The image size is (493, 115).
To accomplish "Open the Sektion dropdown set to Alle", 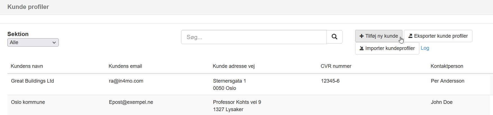I will 33,42.
